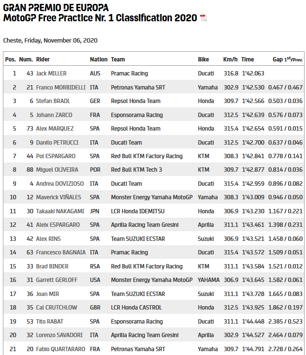Image resolution: width=306 pixels, height=355 pixels.
Task: Click the MotoGP Free Practice Nr. 1 heading
Action: (100, 18)
